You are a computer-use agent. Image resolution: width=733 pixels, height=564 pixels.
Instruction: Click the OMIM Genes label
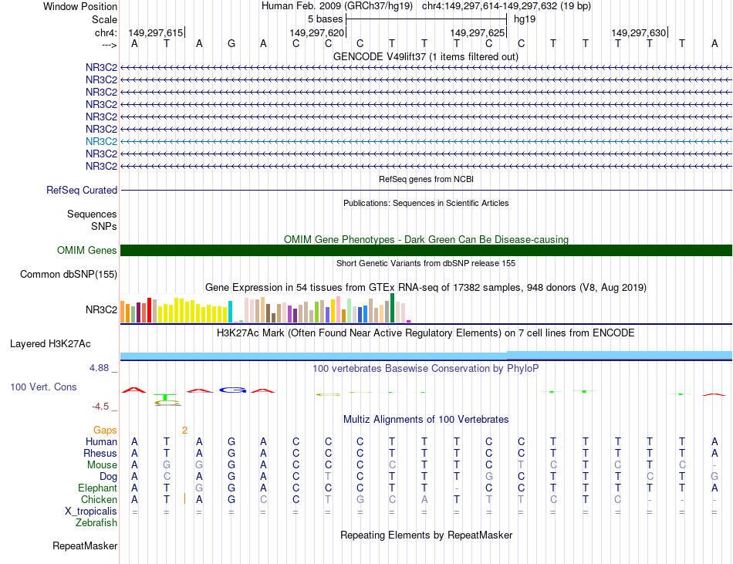[87, 250]
